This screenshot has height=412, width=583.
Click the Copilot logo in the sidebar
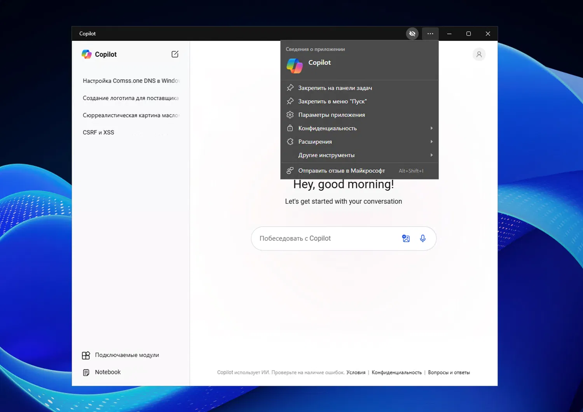(86, 54)
